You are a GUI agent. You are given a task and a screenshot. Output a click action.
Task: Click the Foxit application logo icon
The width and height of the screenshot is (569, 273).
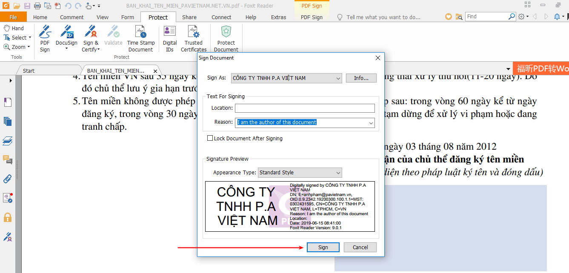6,6
